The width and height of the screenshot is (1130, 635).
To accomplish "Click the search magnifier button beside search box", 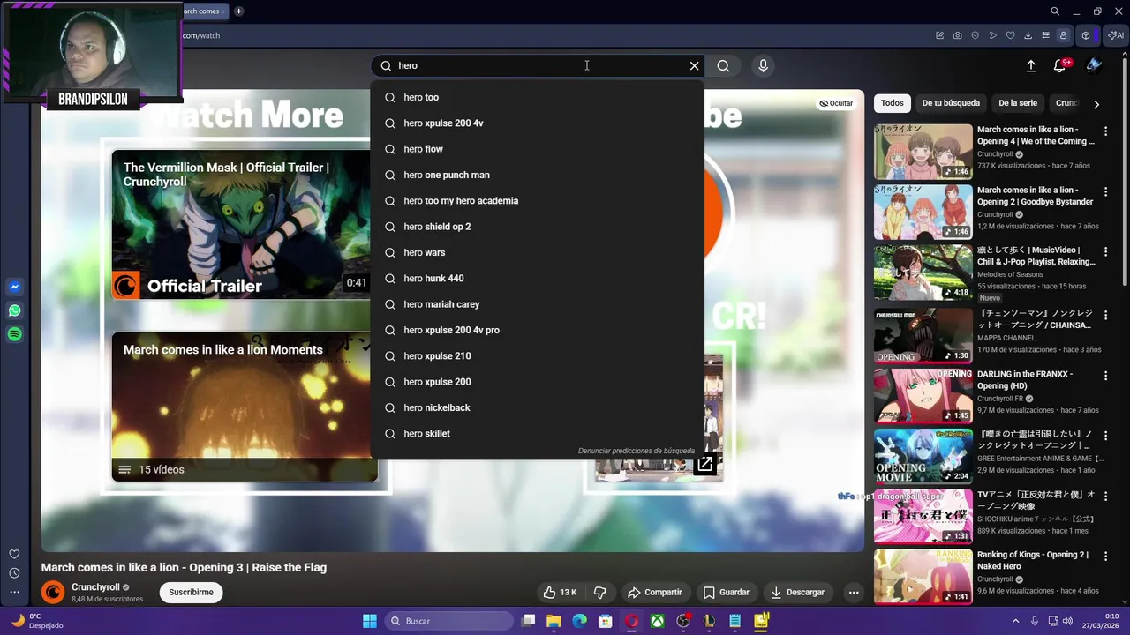I will pyautogui.click(x=723, y=65).
